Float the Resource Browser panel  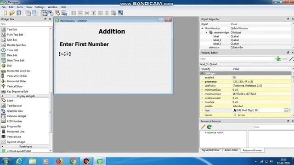(288, 121)
